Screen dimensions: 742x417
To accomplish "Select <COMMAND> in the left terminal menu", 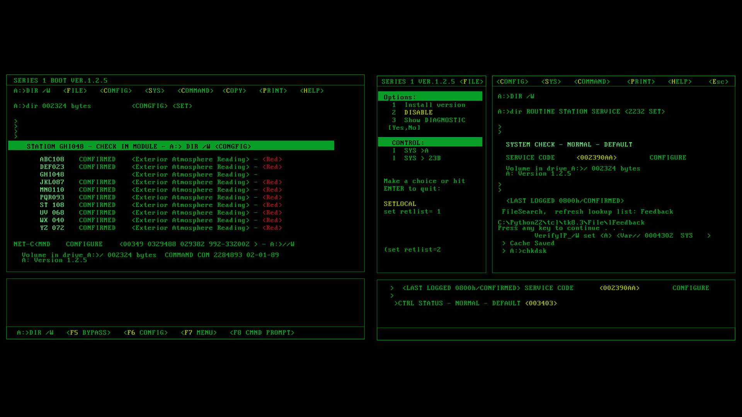I will [196, 91].
